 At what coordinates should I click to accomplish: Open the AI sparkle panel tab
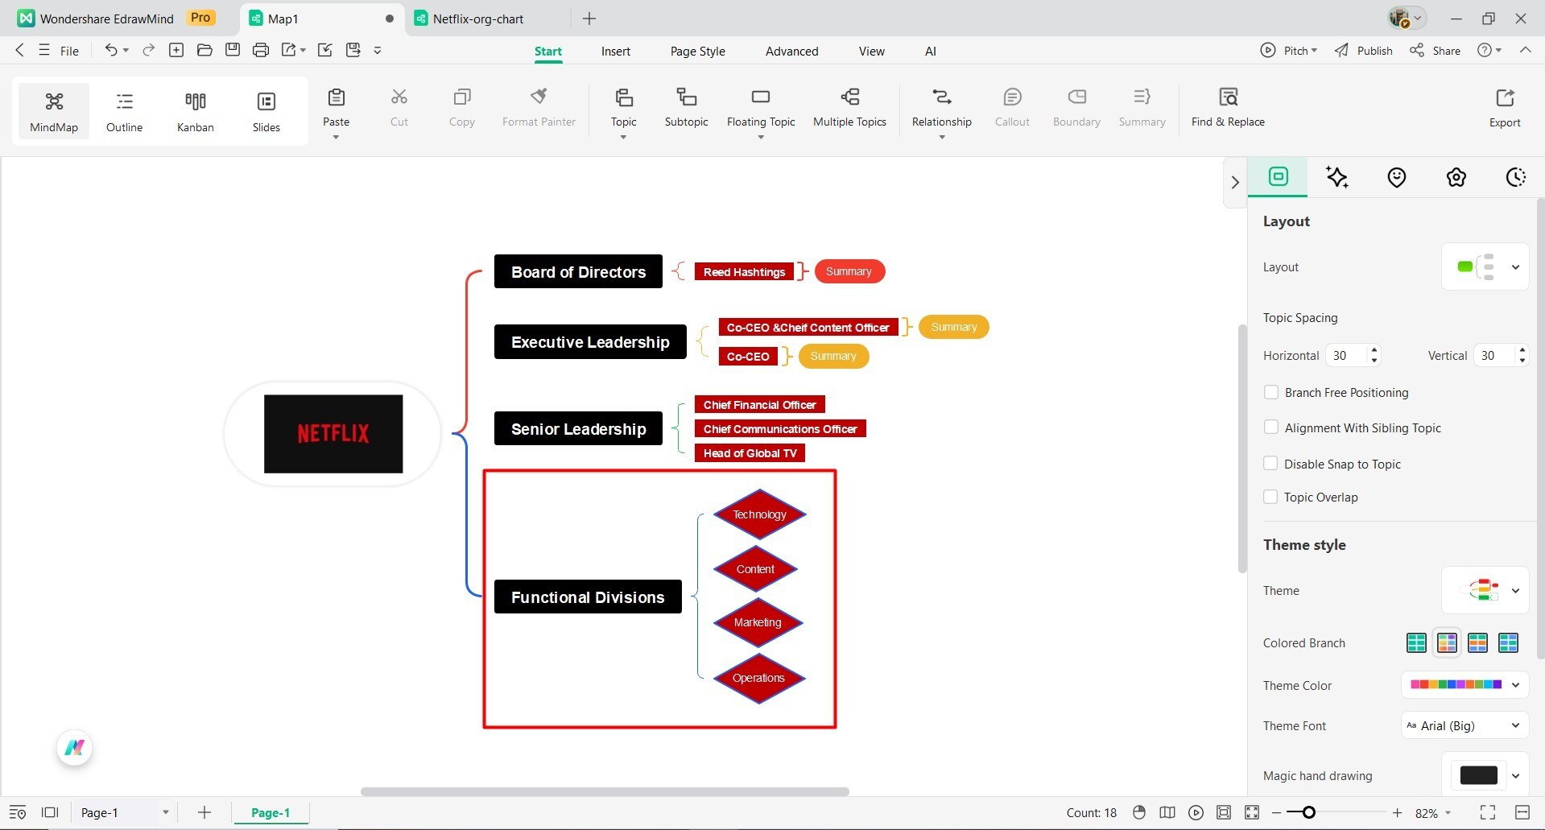1337,177
